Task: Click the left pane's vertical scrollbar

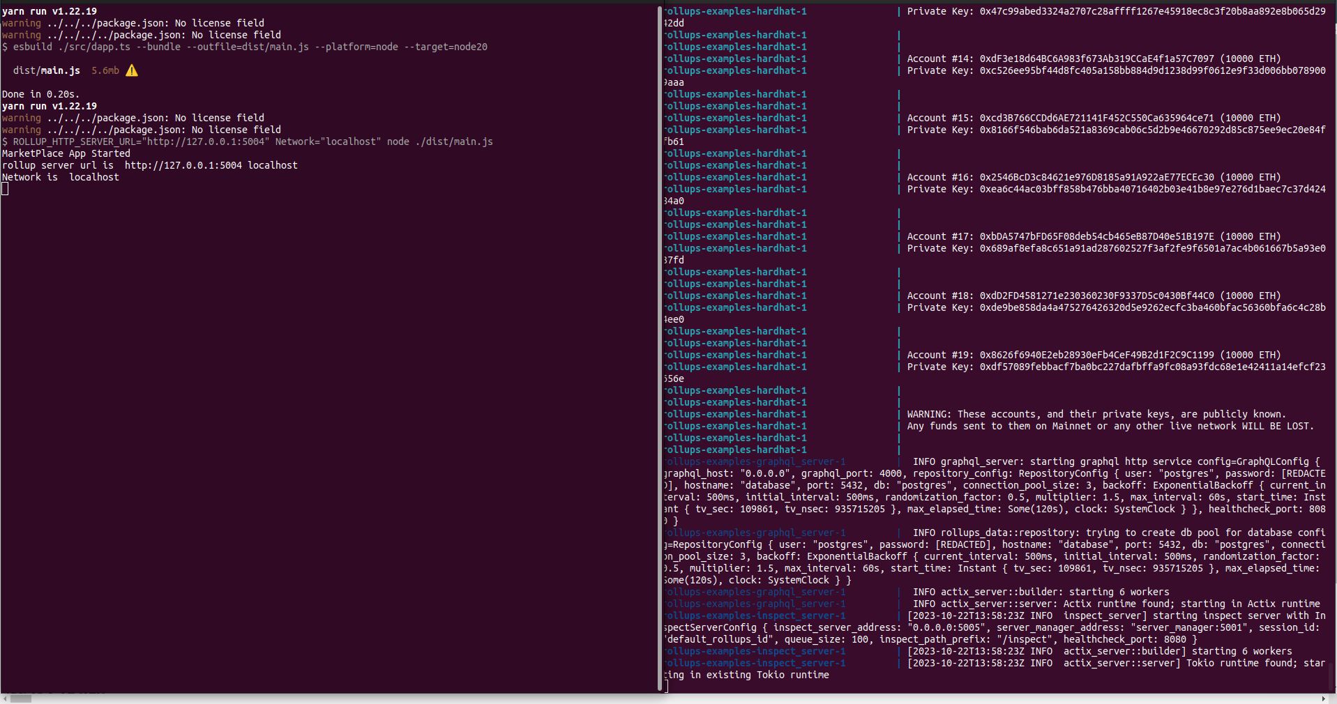Action: (x=660, y=349)
